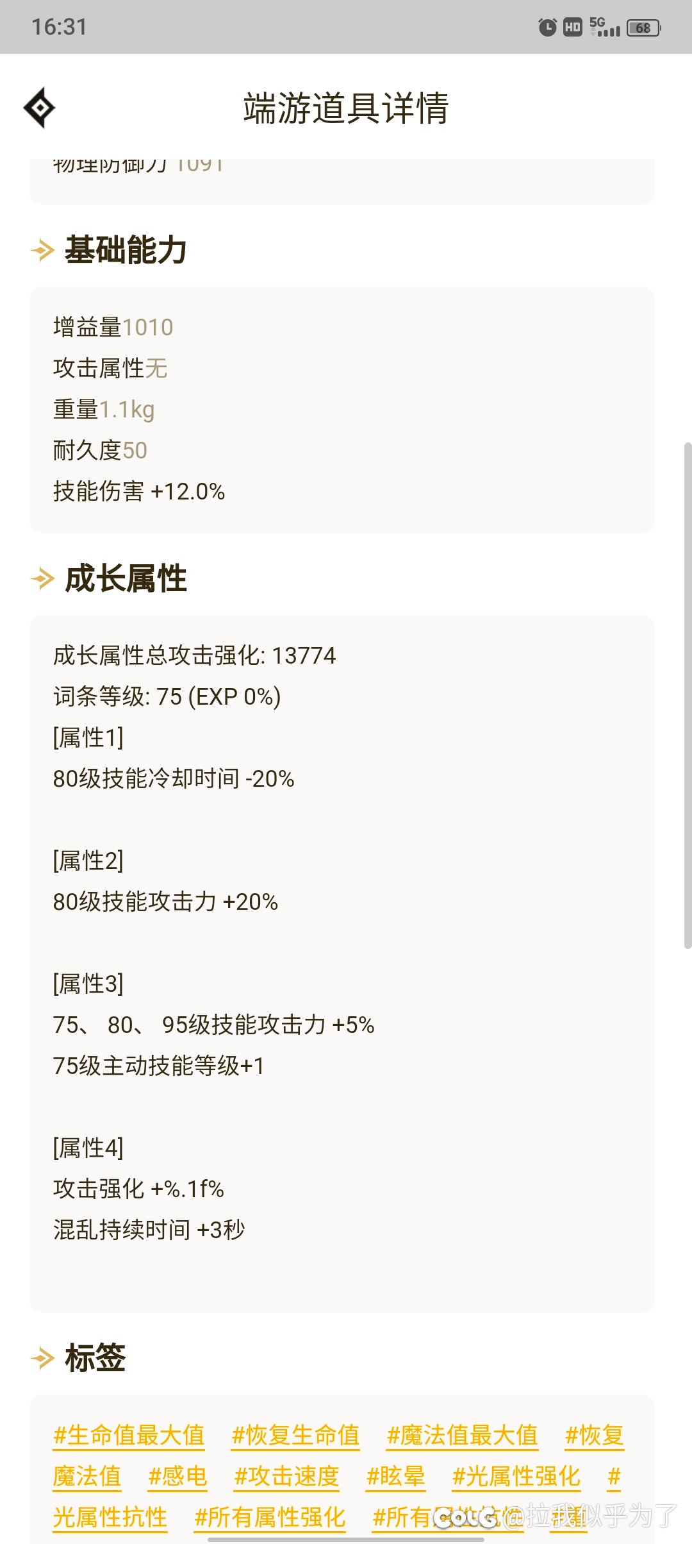Viewport: 692px width, 1544px height.
Task: Tap the 成长属性 section heading
Action: [x=126, y=578]
